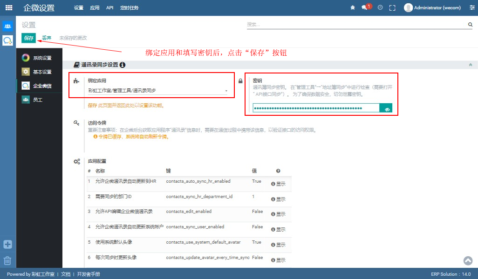Click the scroll-to-top arrow button

[x=468, y=261]
